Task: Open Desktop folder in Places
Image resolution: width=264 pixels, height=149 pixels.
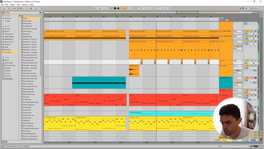Action: click(x=8, y=71)
